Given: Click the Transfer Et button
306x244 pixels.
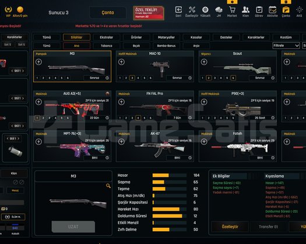Looking at the screenshot, I should tap(268, 227).
